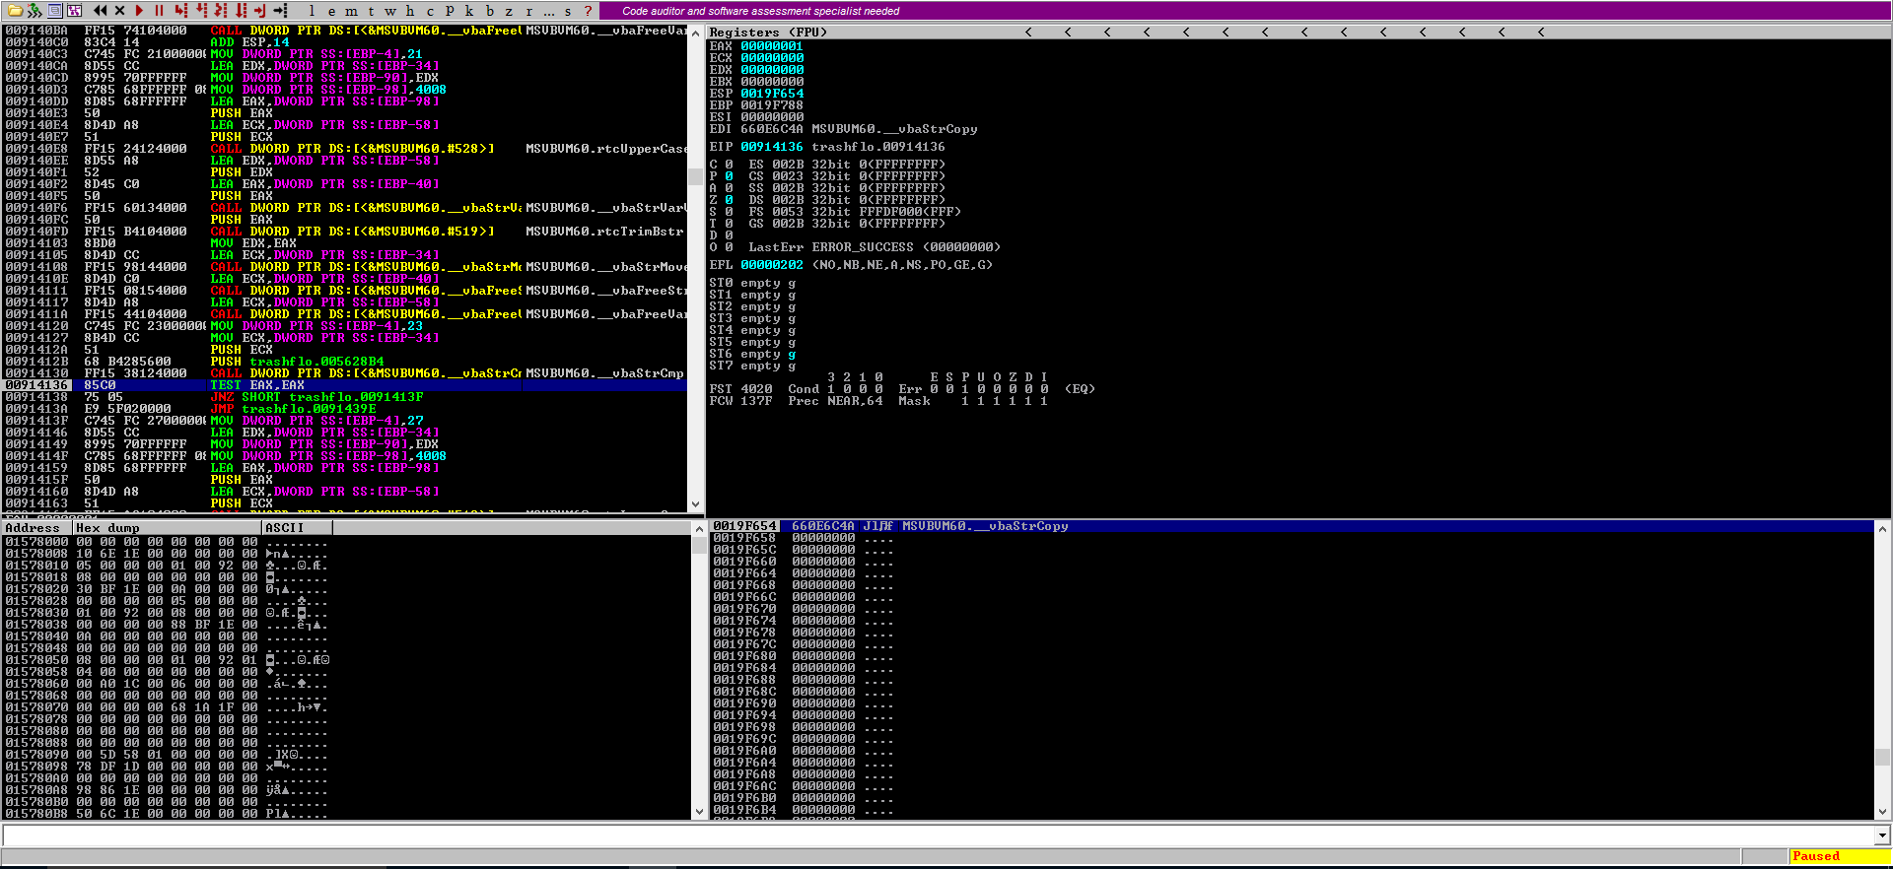Click the Step into icon

181,11
